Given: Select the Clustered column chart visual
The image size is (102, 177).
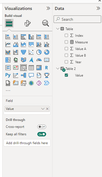Looking at the screenshot, I should click(x=31, y=37).
